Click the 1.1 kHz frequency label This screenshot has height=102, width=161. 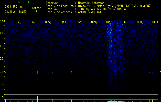pyautogui.click(x=2, y=33)
